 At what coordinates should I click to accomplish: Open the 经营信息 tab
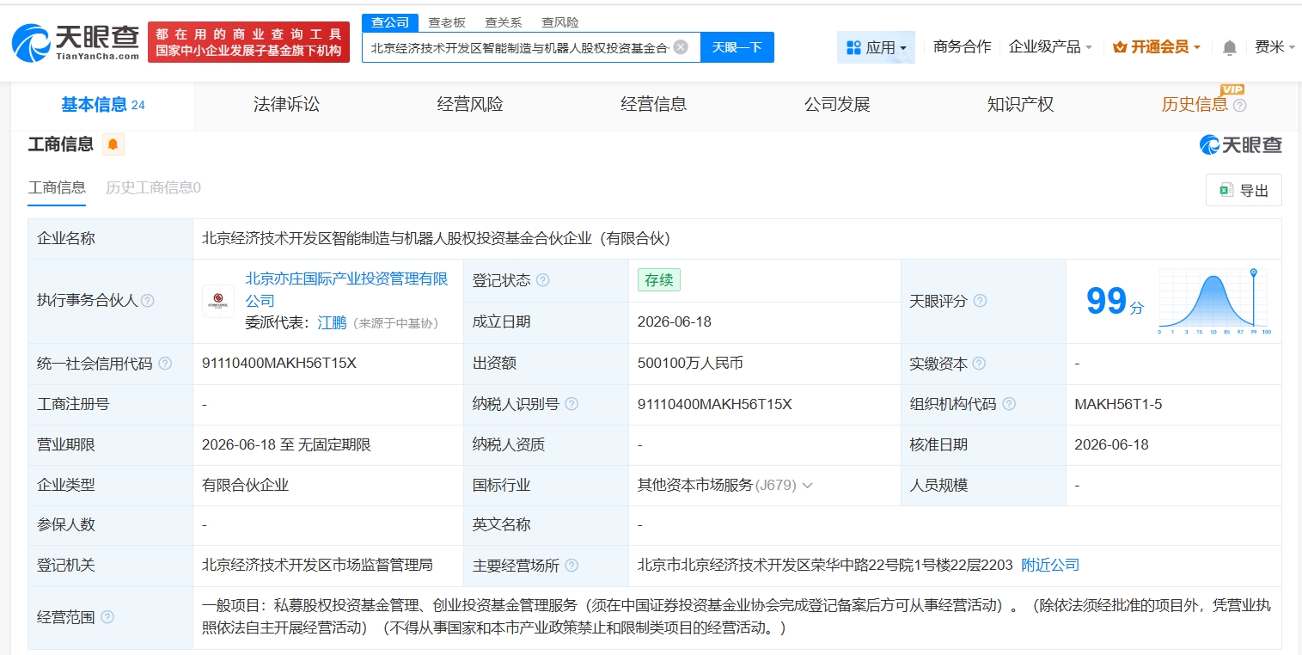pos(654,105)
